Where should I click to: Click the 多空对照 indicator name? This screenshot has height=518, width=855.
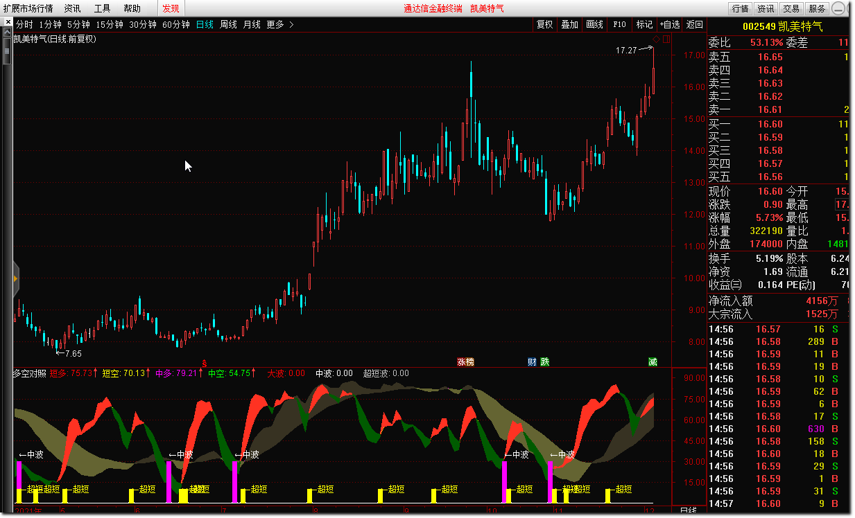pos(30,373)
